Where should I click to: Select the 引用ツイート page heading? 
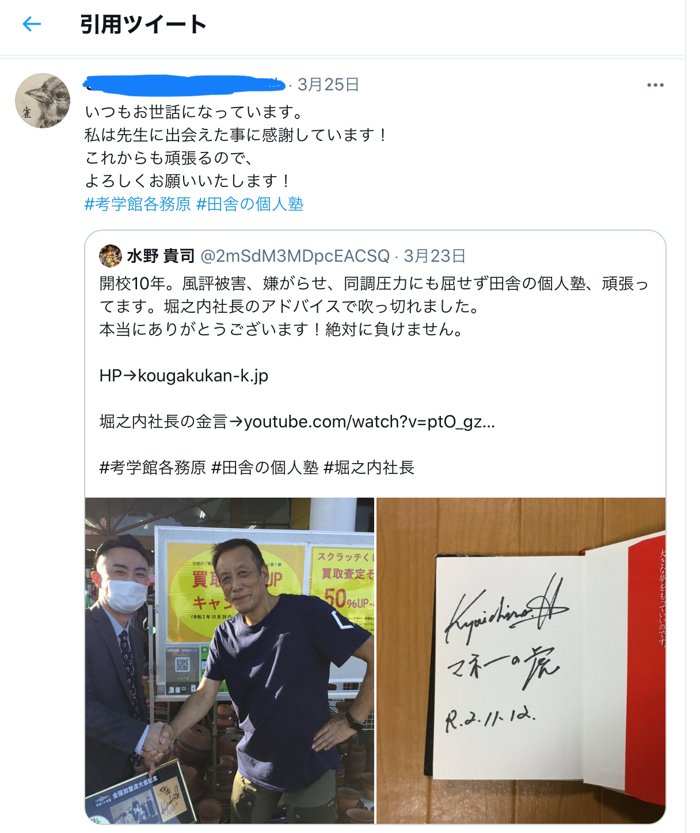[143, 24]
